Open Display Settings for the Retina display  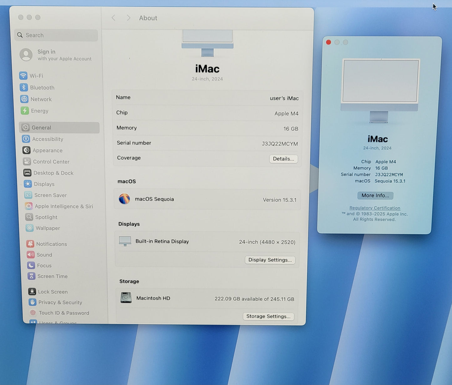point(270,260)
